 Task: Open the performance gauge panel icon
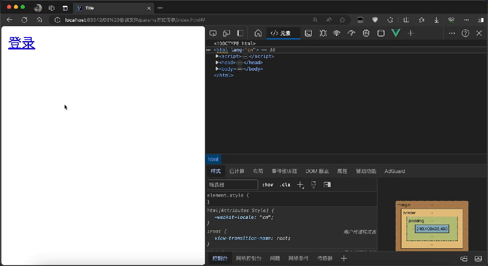351,33
